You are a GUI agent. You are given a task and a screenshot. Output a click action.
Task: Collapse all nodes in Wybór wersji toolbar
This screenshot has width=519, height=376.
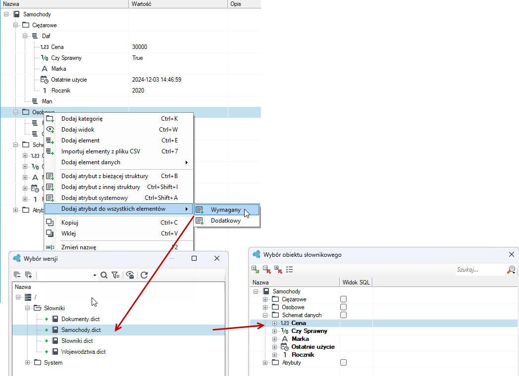click(x=17, y=275)
